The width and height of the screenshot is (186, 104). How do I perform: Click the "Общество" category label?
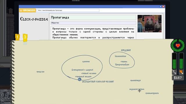click(x=55, y=23)
